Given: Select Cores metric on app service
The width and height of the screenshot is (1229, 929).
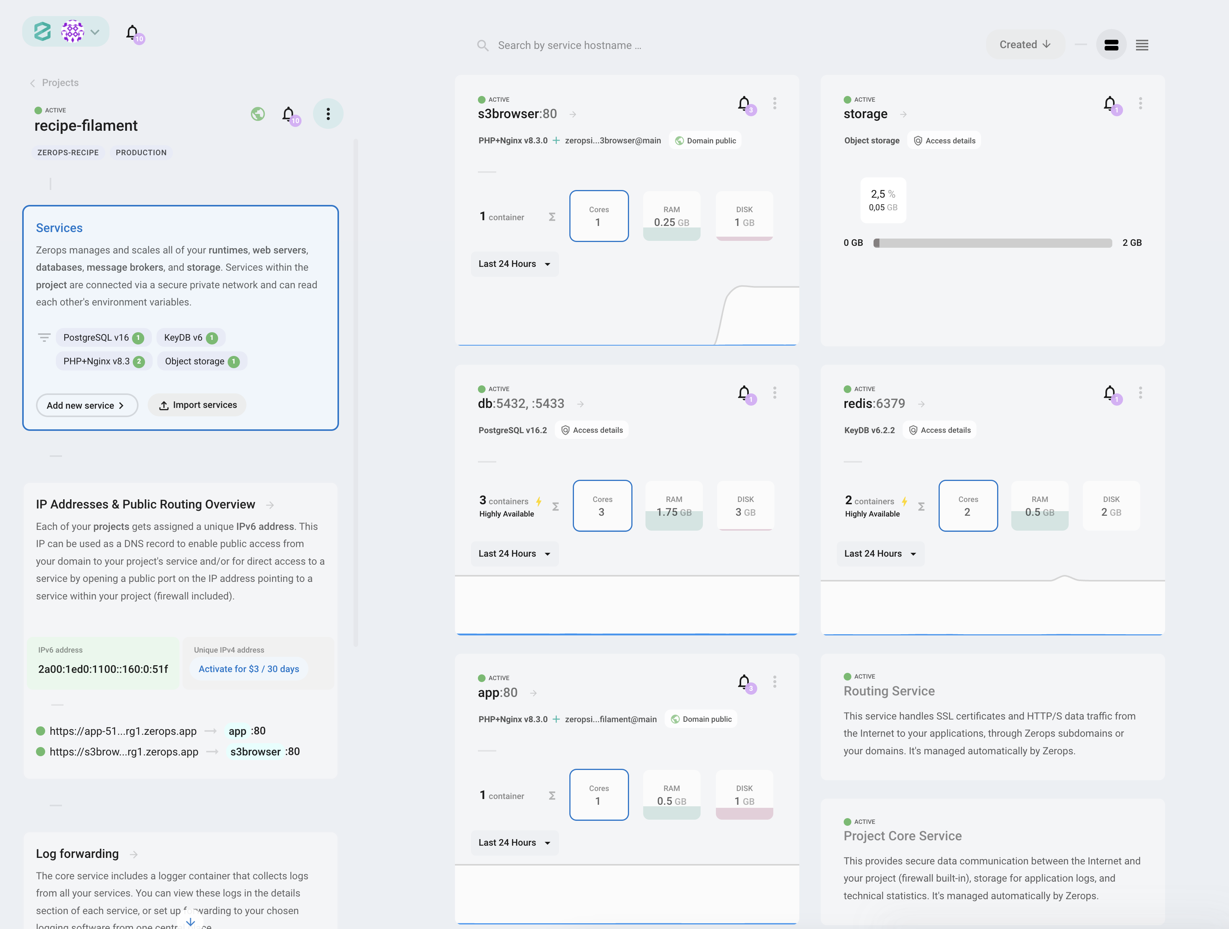Looking at the screenshot, I should coord(598,794).
